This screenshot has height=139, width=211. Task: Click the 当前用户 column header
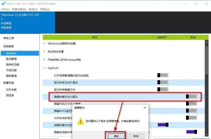tap(162, 37)
